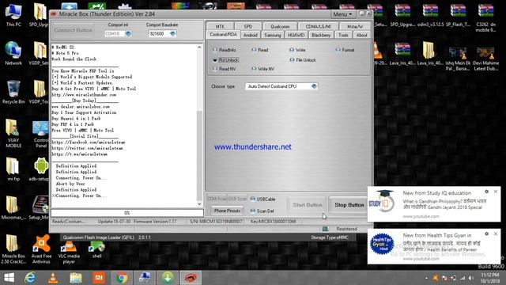Expand the Comport Baudrate dropdown
Screen dimensions: 506x285
[172, 33]
